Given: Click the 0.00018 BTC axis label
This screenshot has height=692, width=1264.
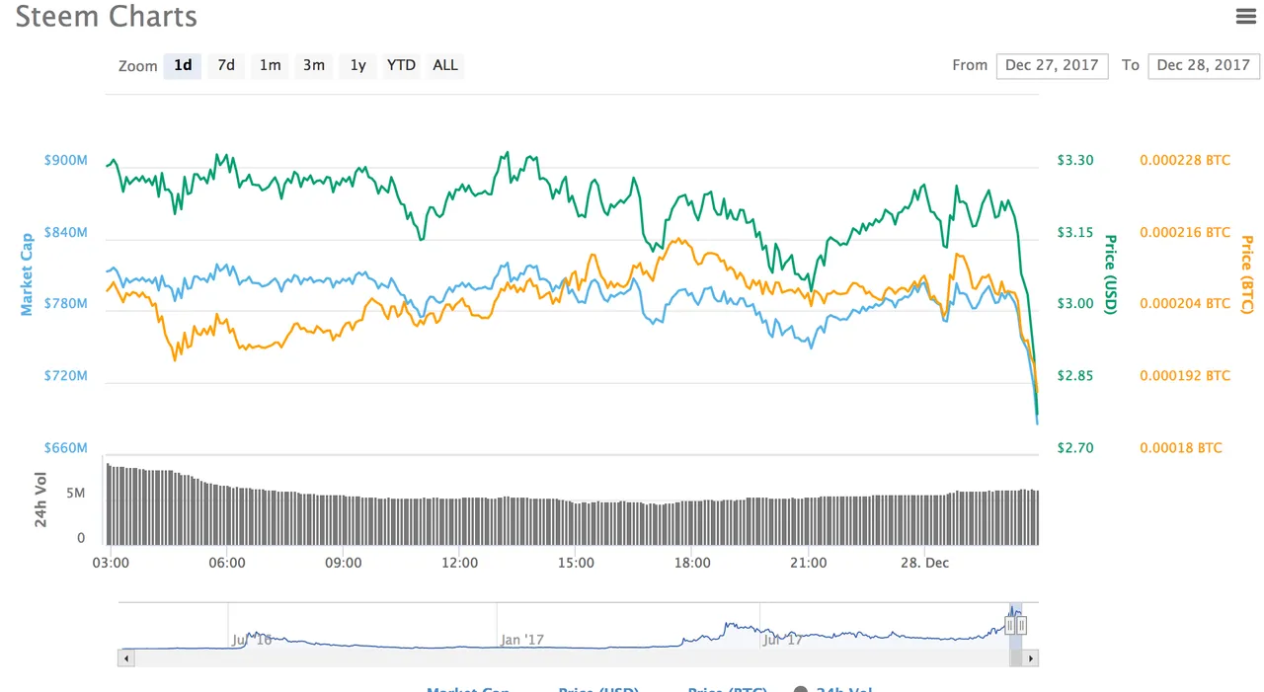Looking at the screenshot, I should [1181, 448].
